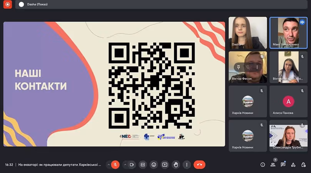Click the 16:32 clock text

[9, 165]
